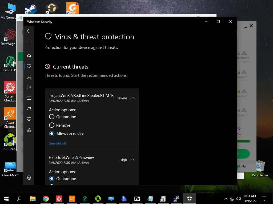Image resolution: width=273 pixels, height=204 pixels.
Task: Click the Help link in the background window
Action: (x=242, y=166)
